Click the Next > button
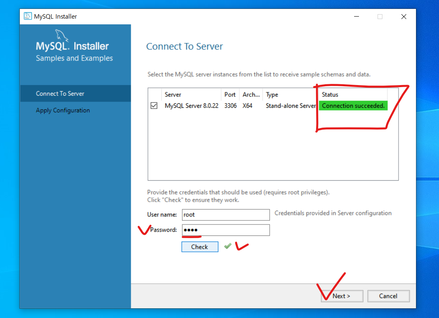This screenshot has width=439, height=318. point(342,296)
